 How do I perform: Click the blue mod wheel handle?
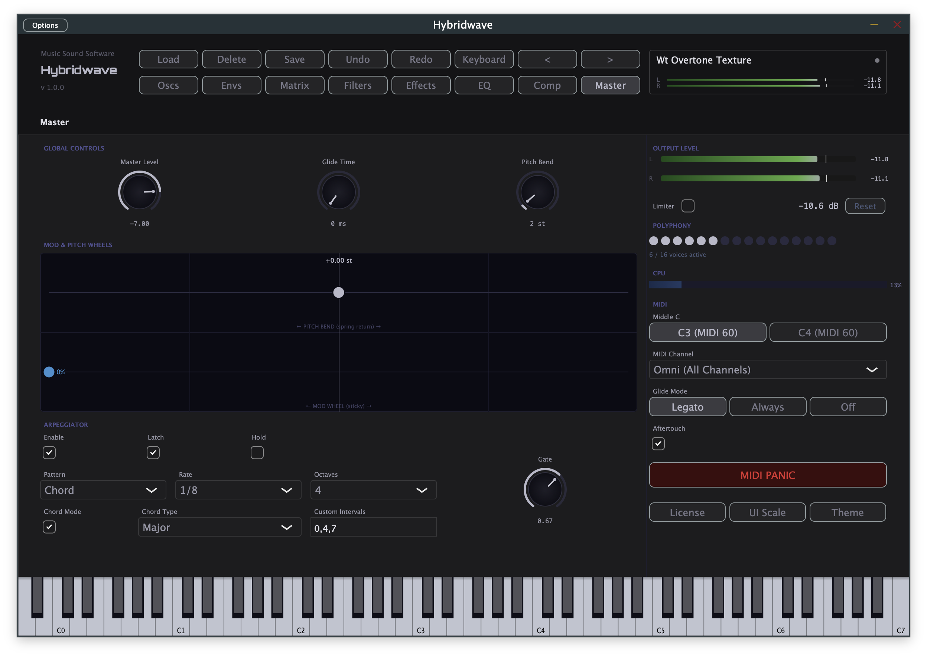[49, 371]
